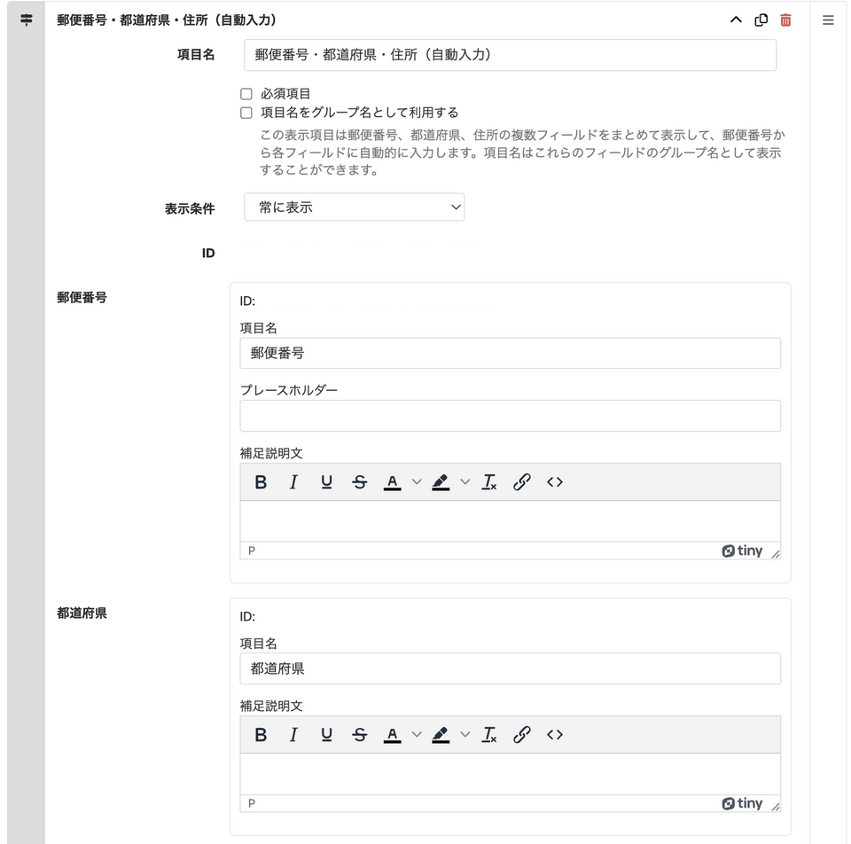
Task: Open highlight color options arrow in 都道府県 editor
Action: [465, 735]
